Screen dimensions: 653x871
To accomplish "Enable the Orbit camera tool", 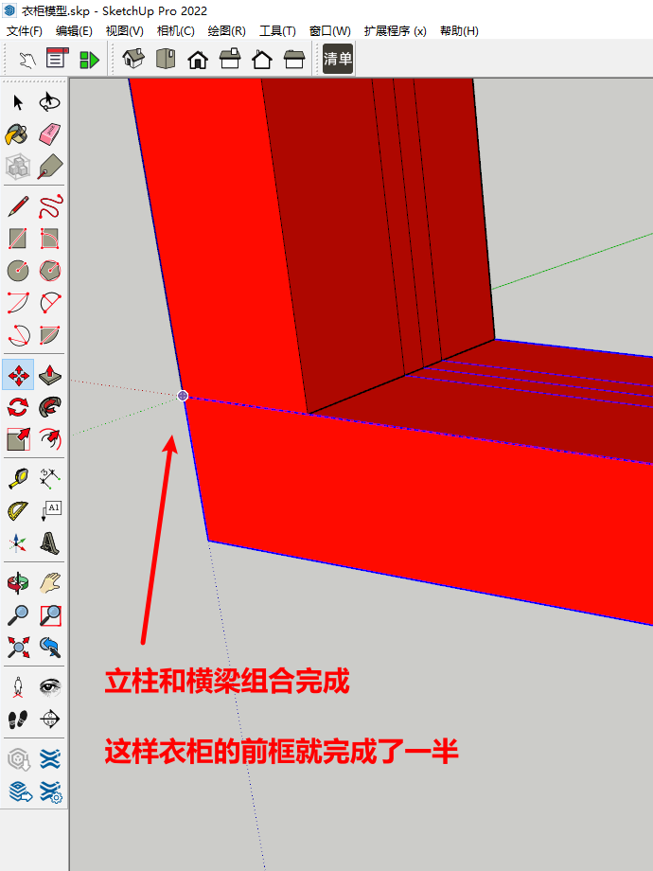I will coord(18,582).
